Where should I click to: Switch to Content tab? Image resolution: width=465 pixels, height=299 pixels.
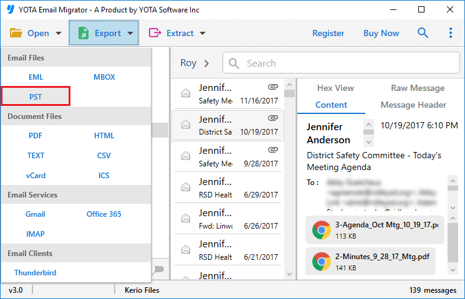pyautogui.click(x=331, y=105)
